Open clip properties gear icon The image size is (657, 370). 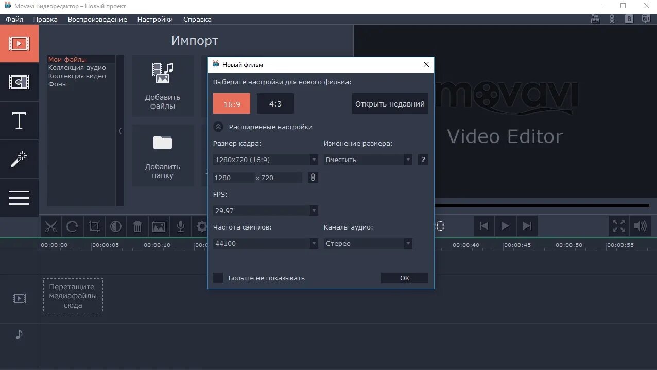(201, 226)
